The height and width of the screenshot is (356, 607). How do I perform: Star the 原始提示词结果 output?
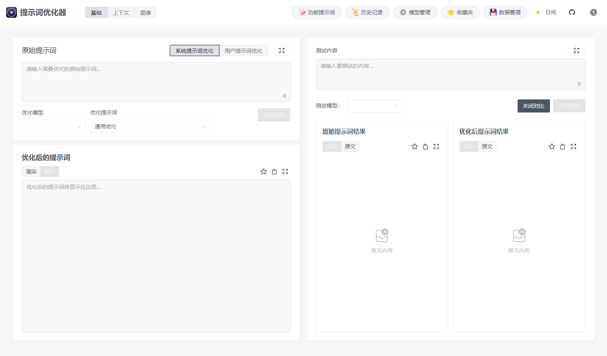coord(415,146)
